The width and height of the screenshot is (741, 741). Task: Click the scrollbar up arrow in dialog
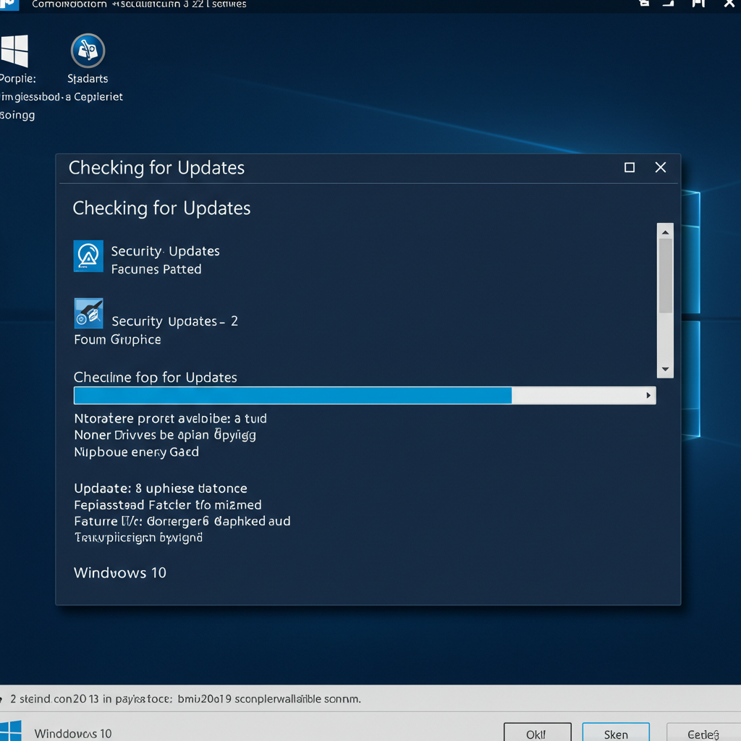(666, 232)
